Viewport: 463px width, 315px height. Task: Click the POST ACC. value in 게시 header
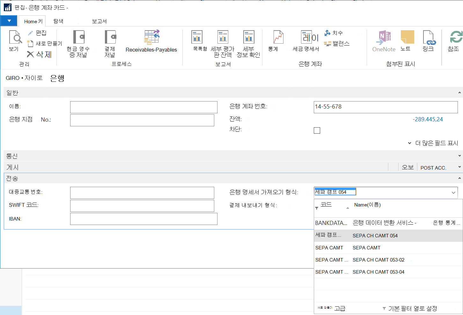[433, 168]
